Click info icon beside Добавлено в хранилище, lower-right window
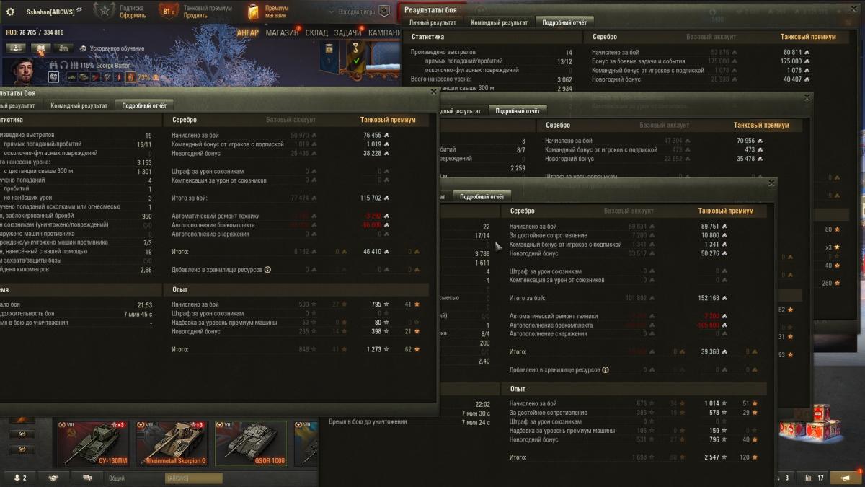 (605, 369)
